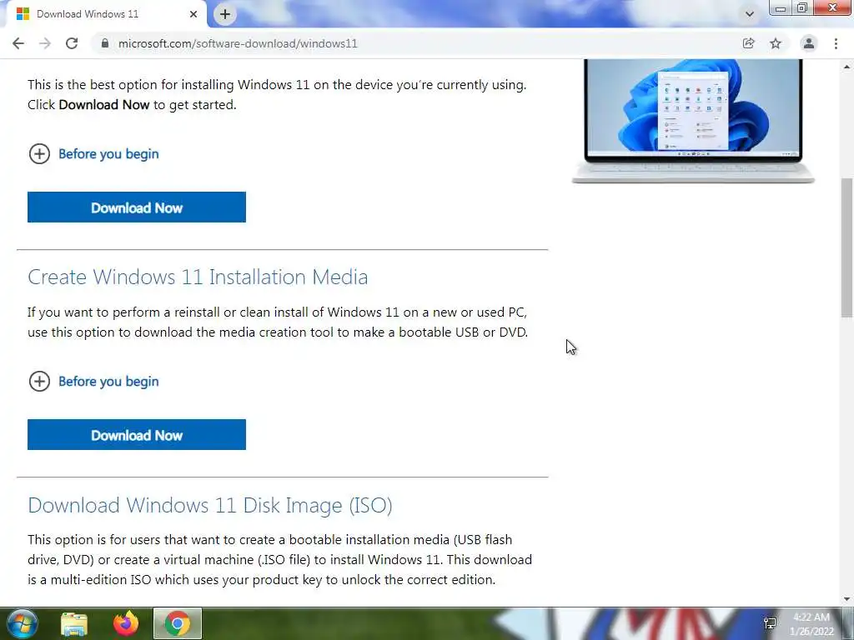Image resolution: width=854 pixels, height=640 pixels.
Task: Click Download Now above Installation Media heading
Action: (137, 207)
